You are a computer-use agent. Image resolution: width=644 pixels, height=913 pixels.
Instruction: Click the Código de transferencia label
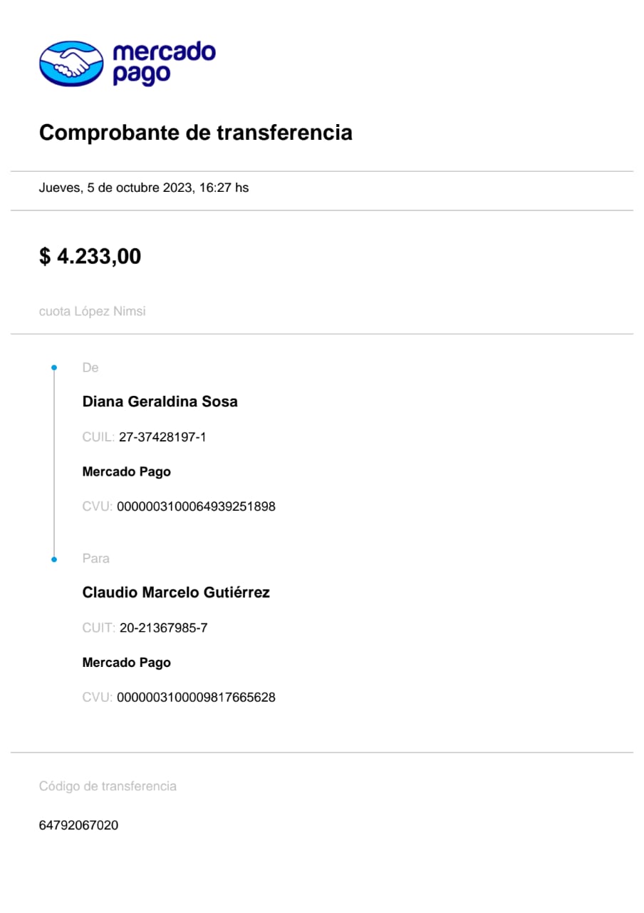pos(108,786)
